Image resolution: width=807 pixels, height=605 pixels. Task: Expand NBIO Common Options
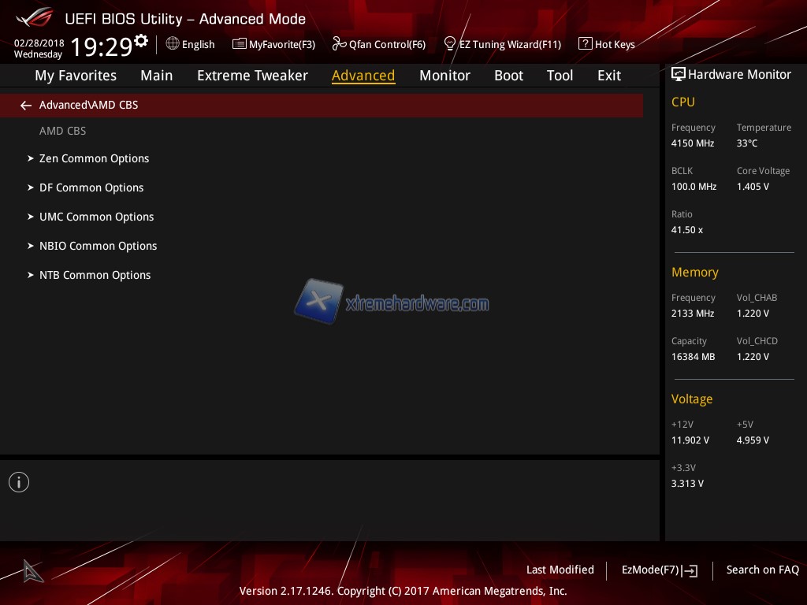tap(98, 246)
